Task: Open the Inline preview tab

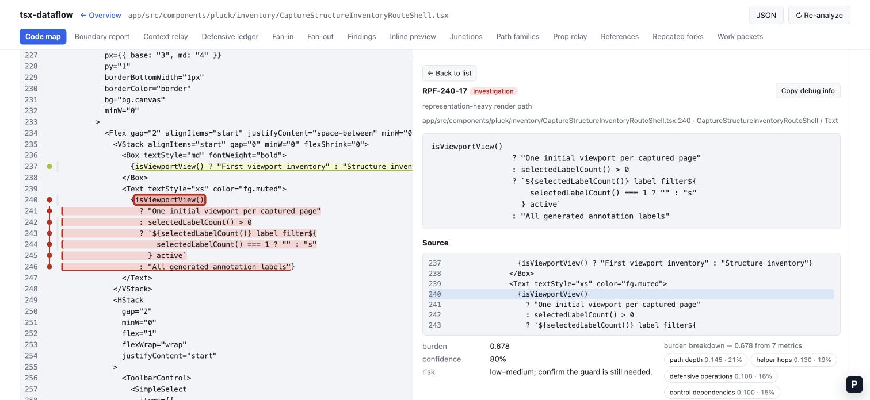Action: point(413,36)
